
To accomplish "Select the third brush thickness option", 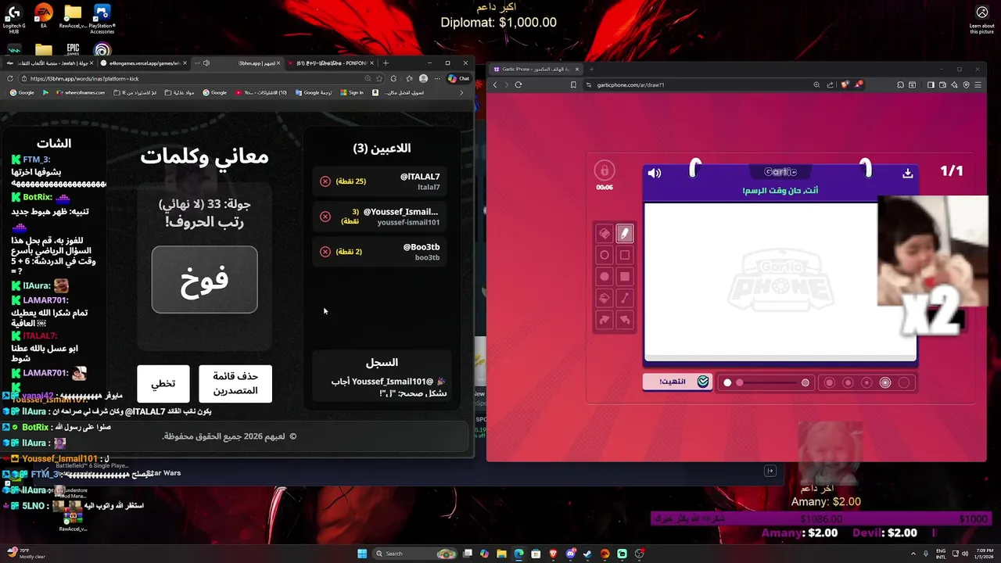I will (866, 382).
